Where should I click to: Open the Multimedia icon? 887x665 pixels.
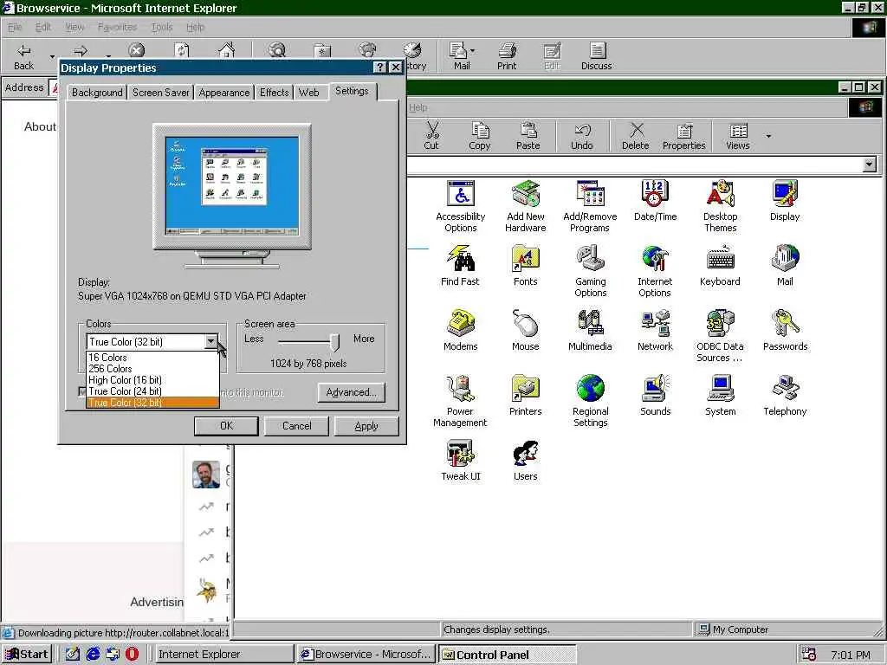(x=590, y=330)
